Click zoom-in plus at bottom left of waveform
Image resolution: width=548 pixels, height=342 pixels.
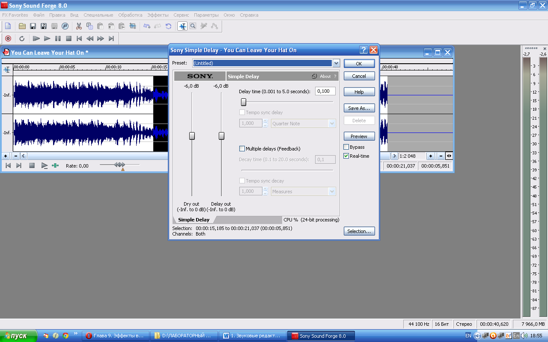coord(6,156)
